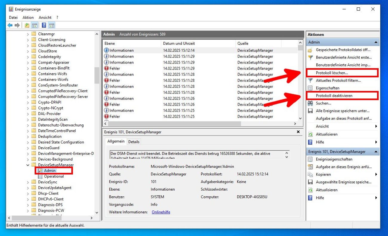Click the Eigenschaften properties icon

pyautogui.click(x=310, y=88)
